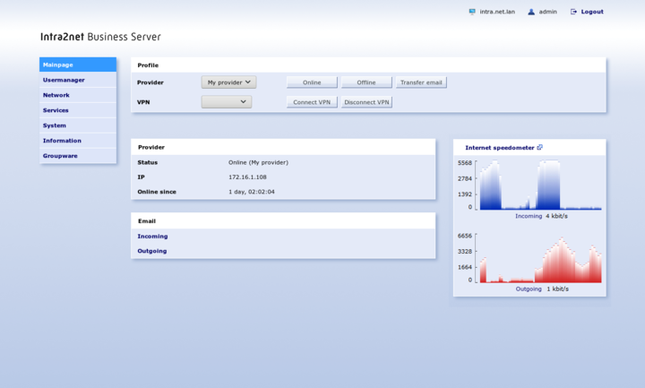Open the Services menu

78,110
